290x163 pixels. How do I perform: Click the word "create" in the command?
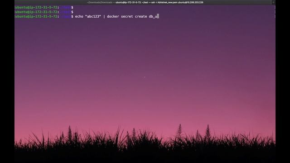141,16
